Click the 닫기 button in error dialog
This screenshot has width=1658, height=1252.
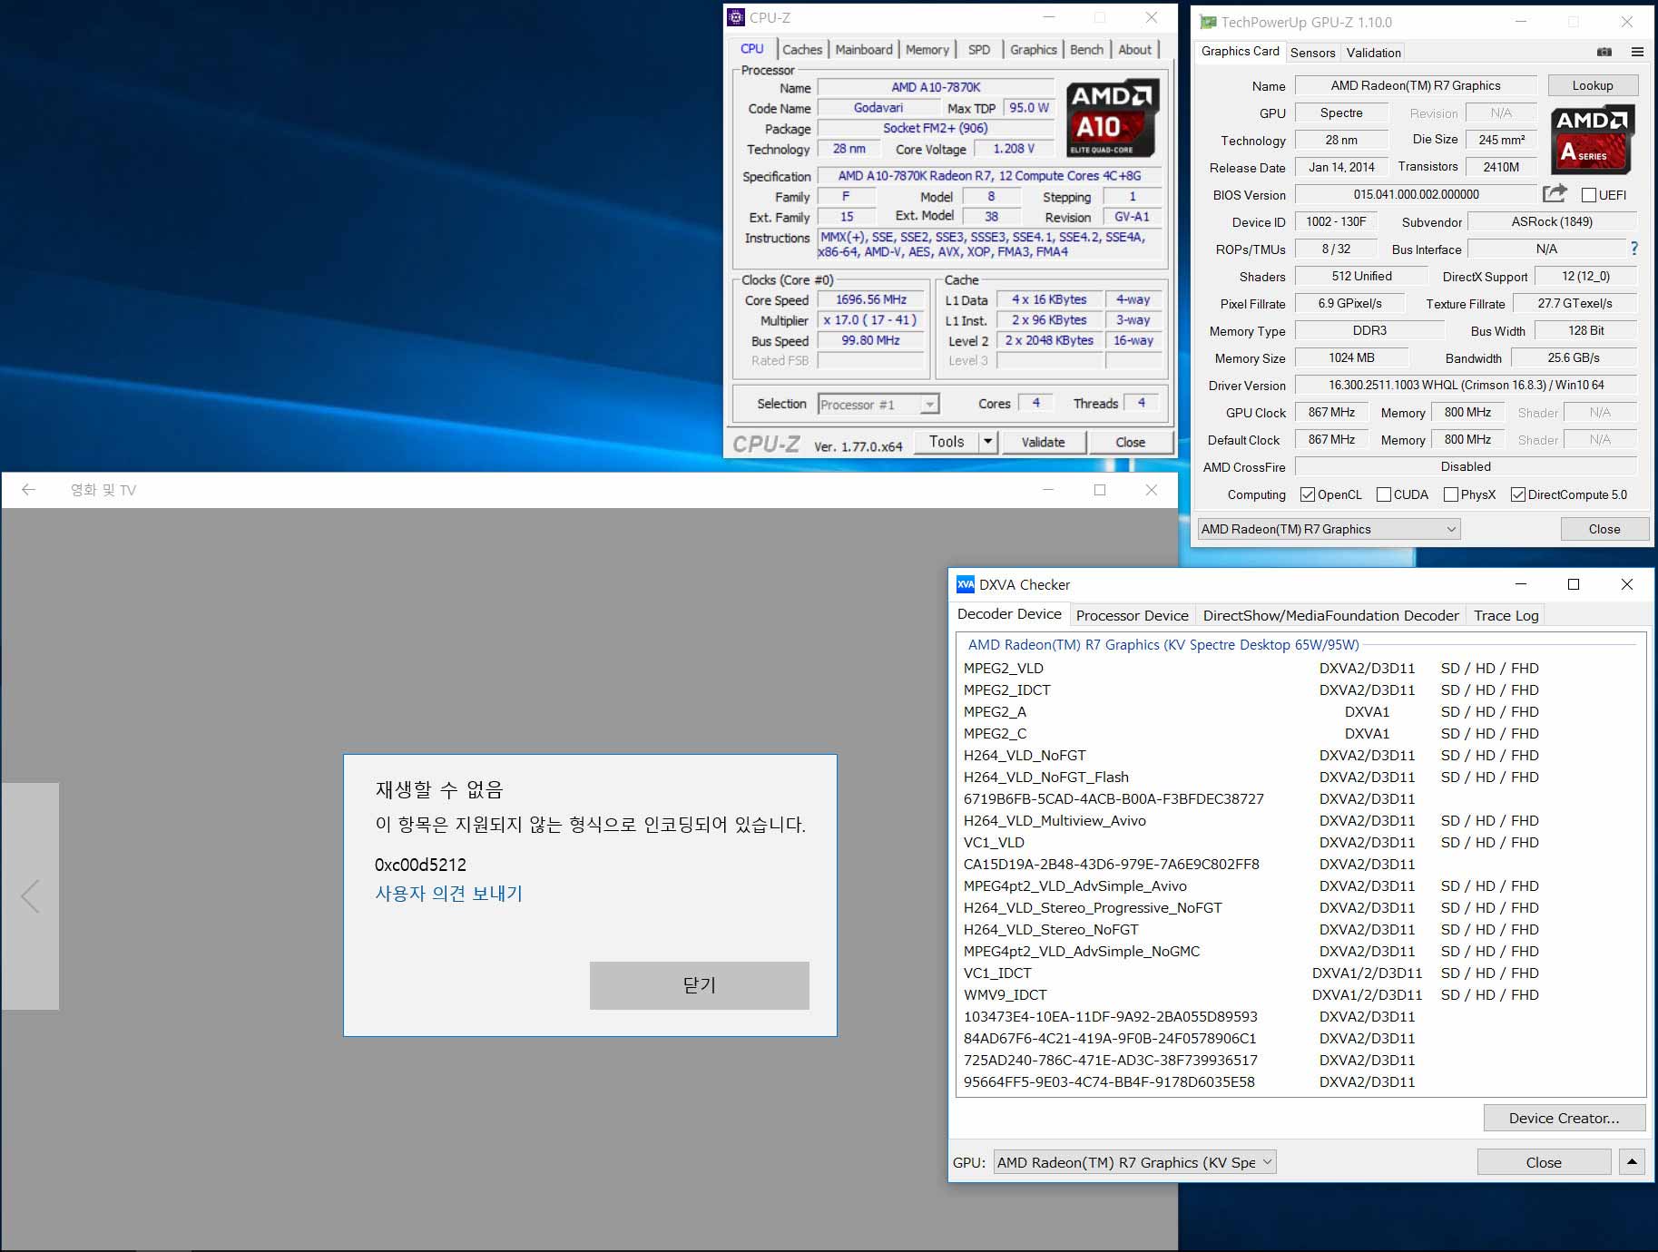(x=699, y=985)
